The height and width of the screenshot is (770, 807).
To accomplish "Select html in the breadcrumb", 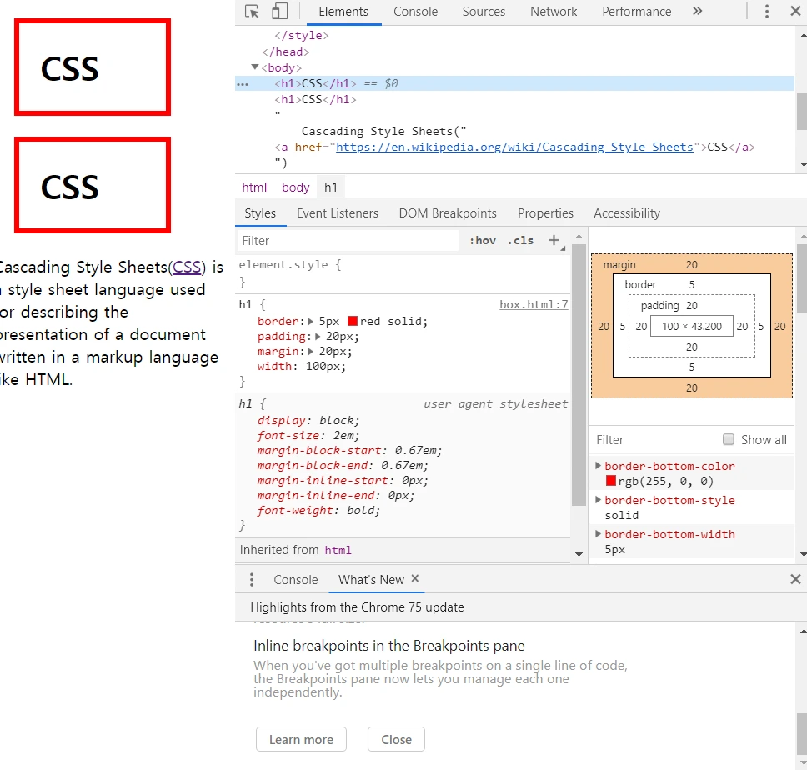I will pyautogui.click(x=254, y=187).
